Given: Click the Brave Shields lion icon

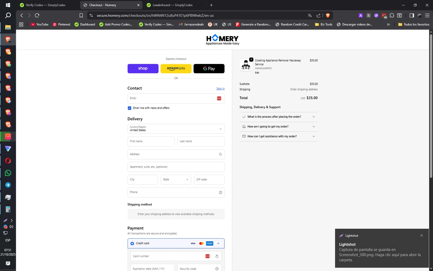Looking at the screenshot, I should tap(328, 15).
